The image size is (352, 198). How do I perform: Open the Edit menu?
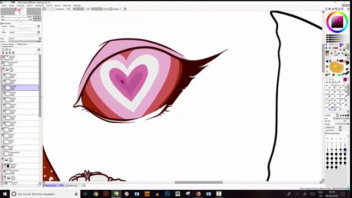coord(12,5)
